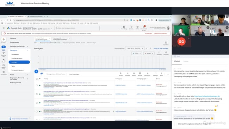Open the Tools wrench icon in left rail
This screenshot has width=229, height=129.
click(x=4, y=60)
